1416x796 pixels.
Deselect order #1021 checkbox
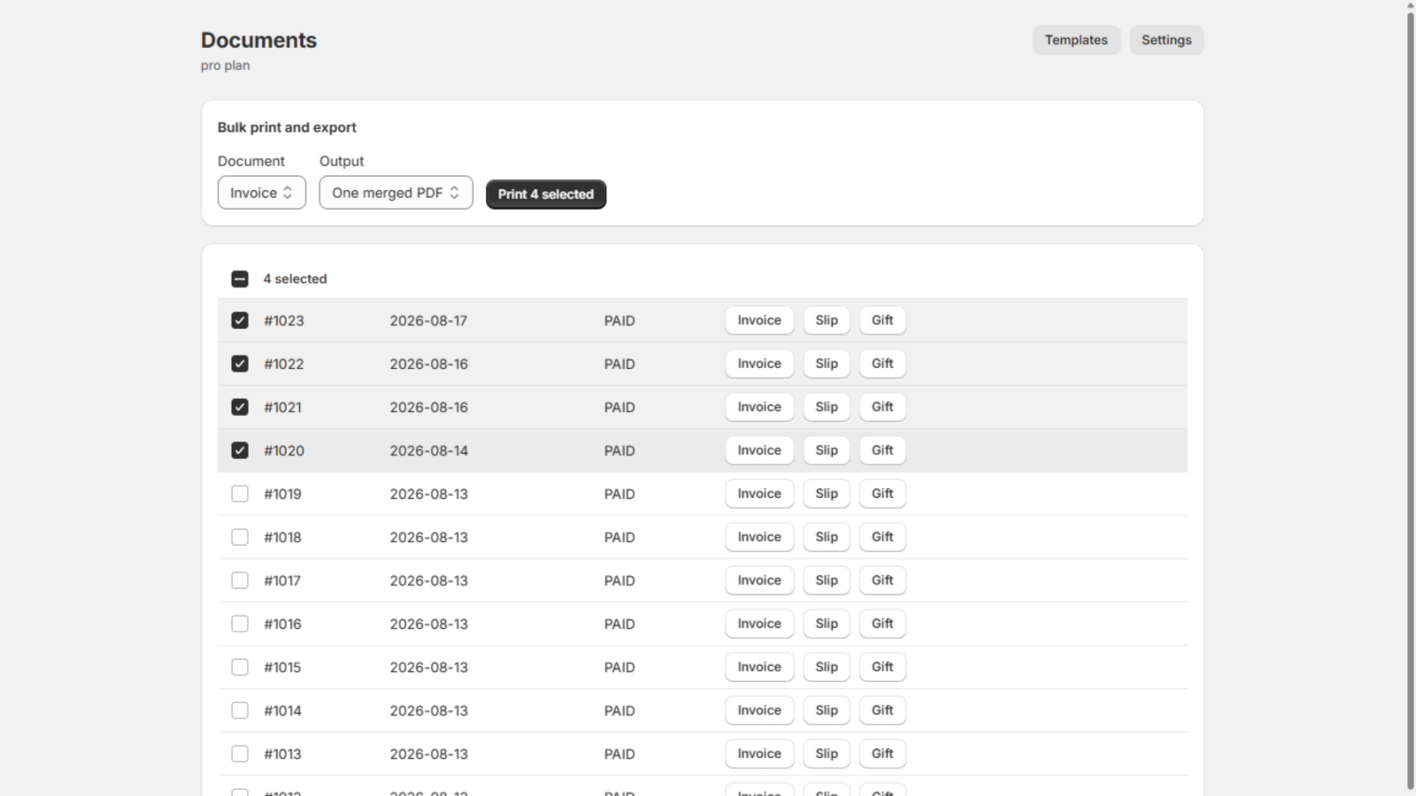[x=240, y=407]
